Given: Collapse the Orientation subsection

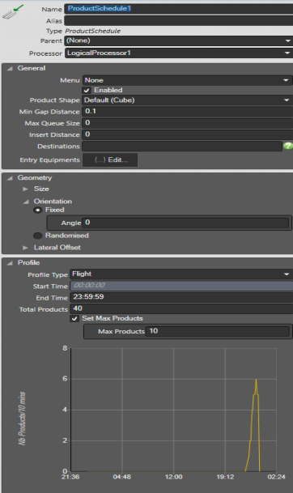Looking at the screenshot, I should coord(26,202).
